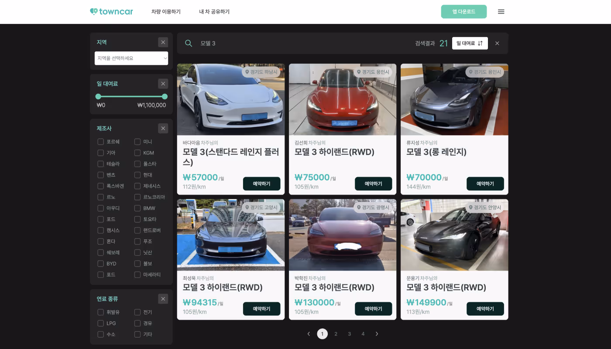Open the 지역을 선택하세요 region dropdown
This screenshot has height=349, width=611.
131,58
